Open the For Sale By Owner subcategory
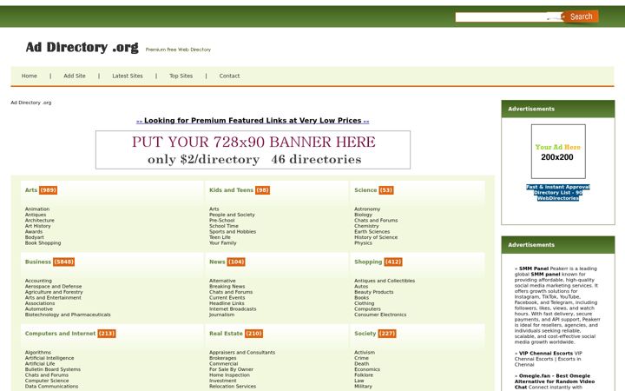Image resolution: width=625 pixels, height=391 pixels. (x=231, y=369)
